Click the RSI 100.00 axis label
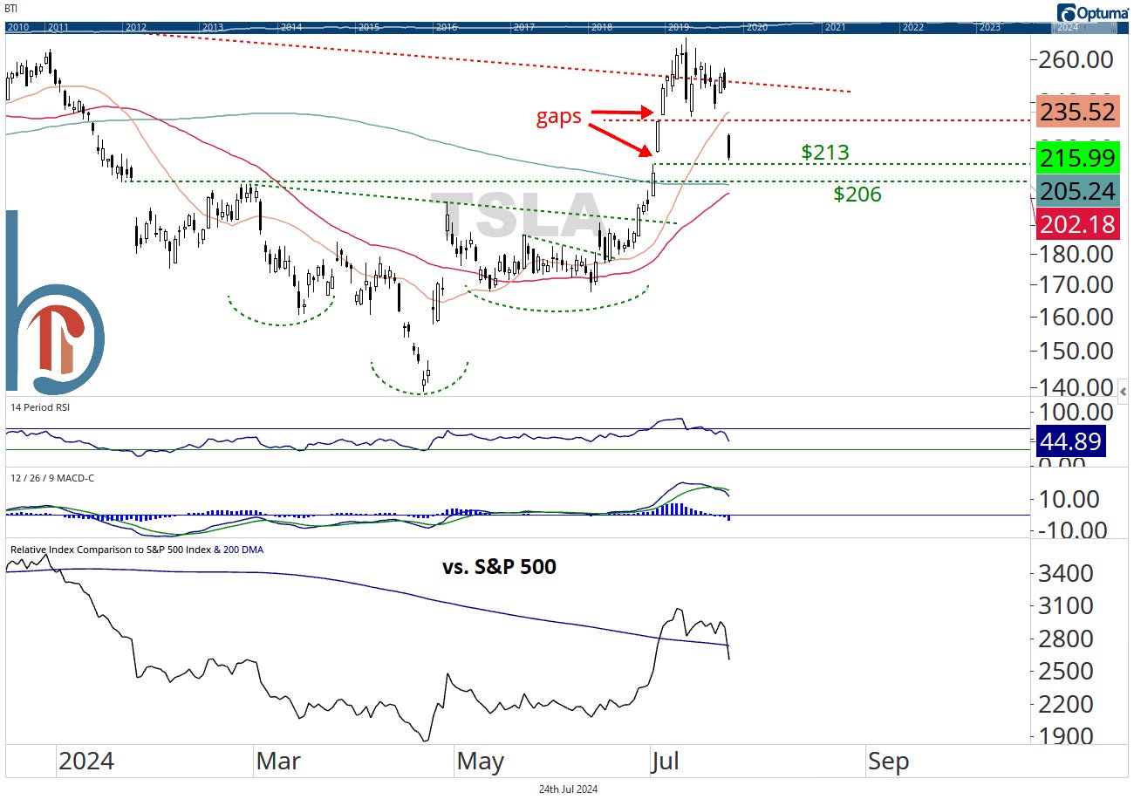 1076,412
